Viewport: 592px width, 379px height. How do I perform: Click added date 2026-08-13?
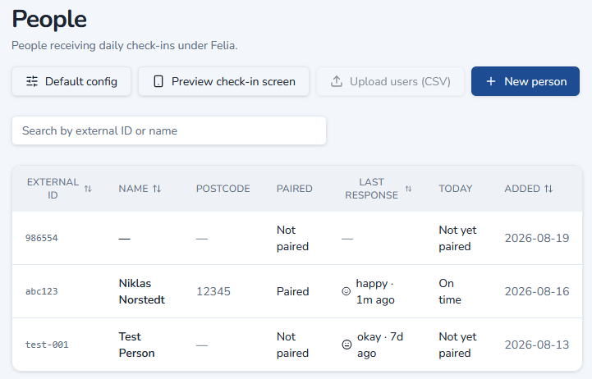pyautogui.click(x=537, y=345)
